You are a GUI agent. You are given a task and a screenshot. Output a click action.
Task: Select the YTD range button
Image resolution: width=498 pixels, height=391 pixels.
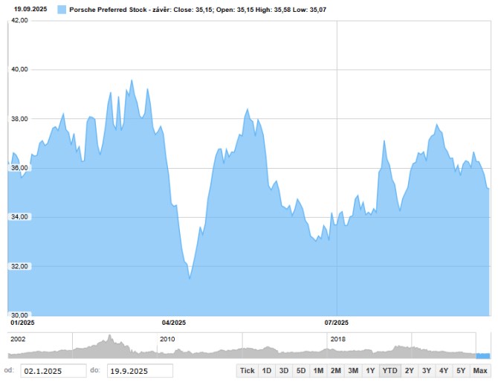click(x=389, y=371)
